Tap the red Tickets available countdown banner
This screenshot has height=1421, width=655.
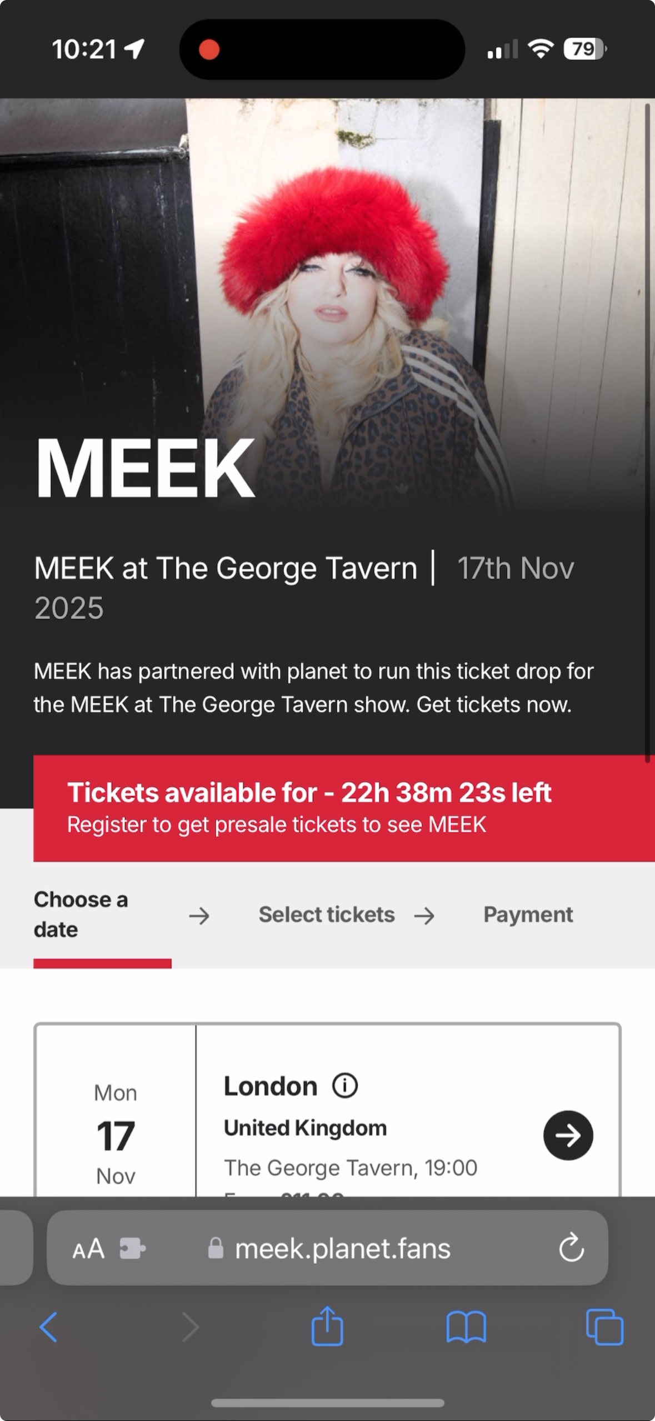click(x=343, y=808)
